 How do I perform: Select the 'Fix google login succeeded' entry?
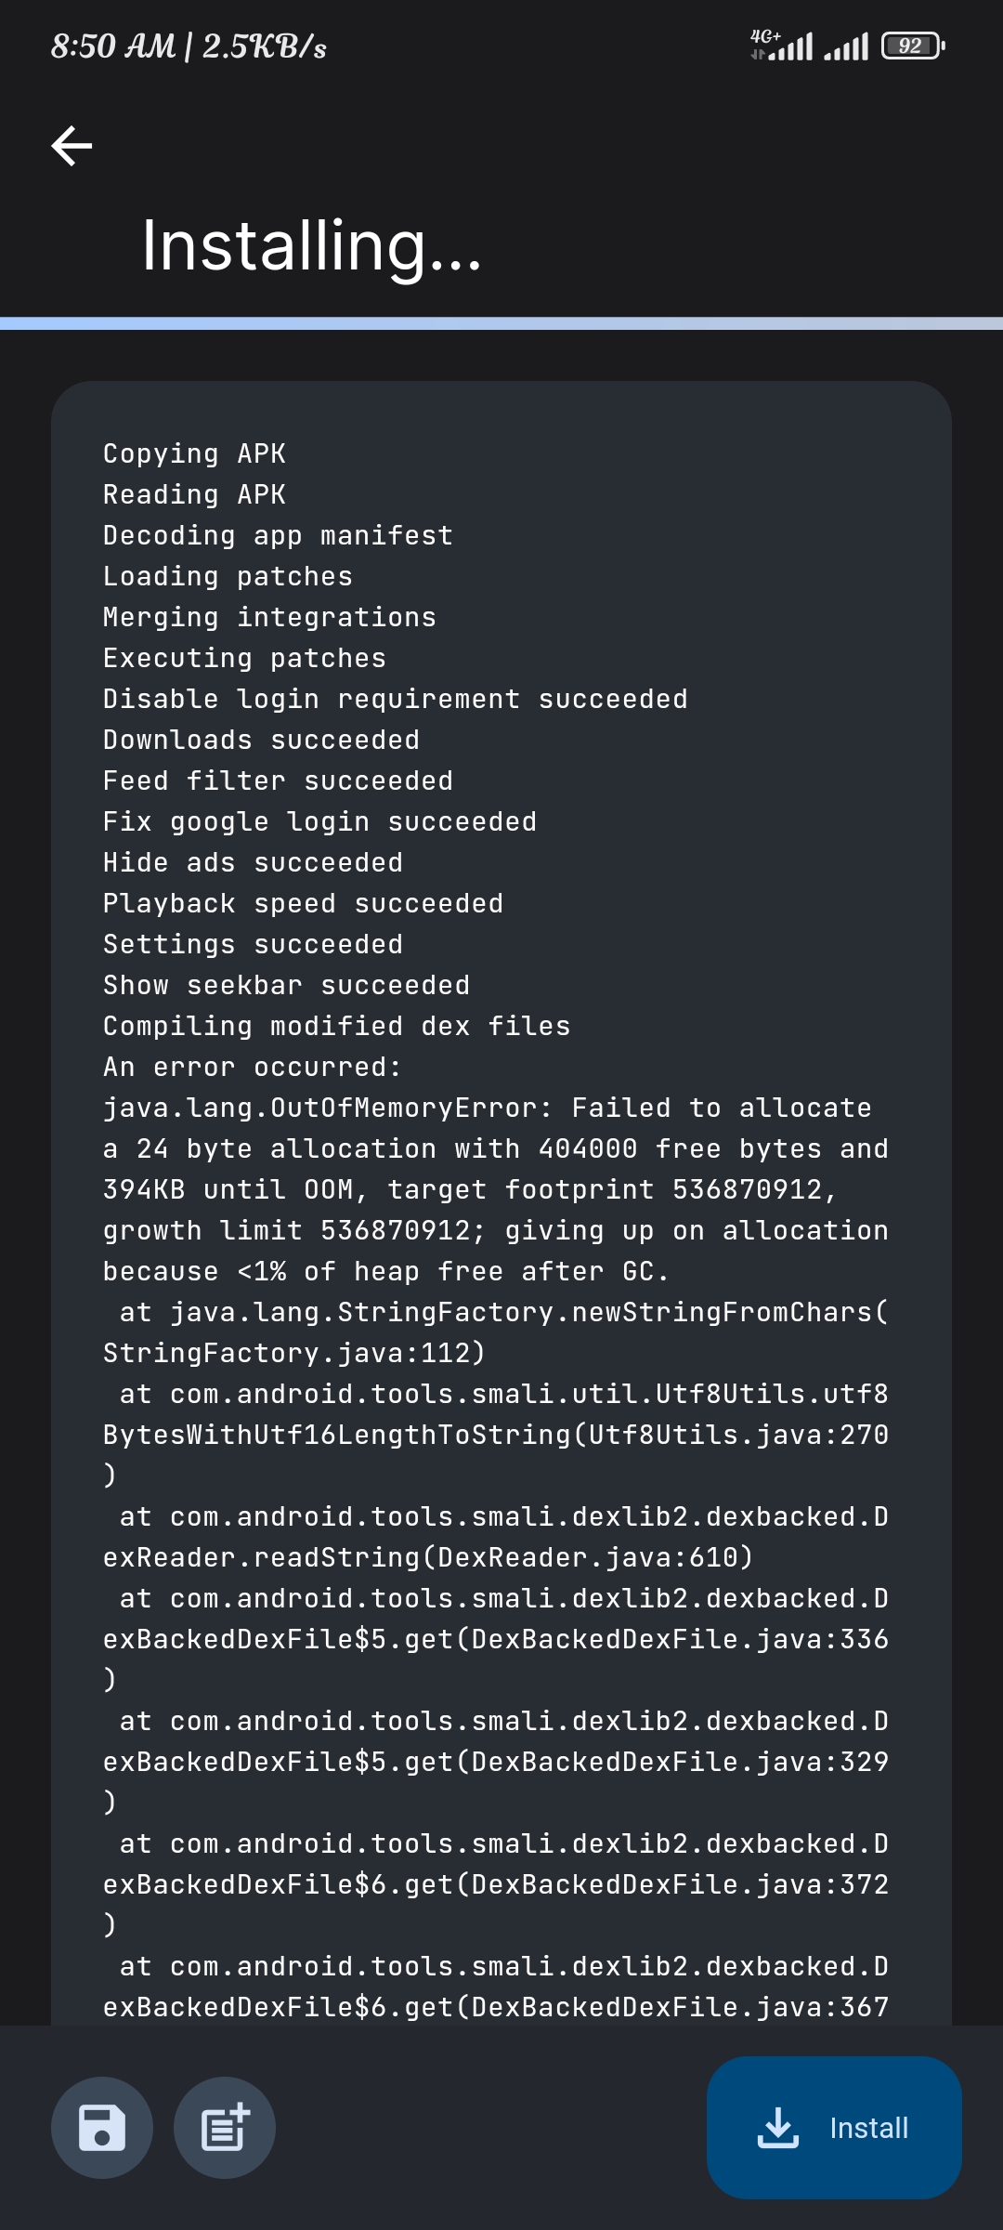(x=319, y=820)
